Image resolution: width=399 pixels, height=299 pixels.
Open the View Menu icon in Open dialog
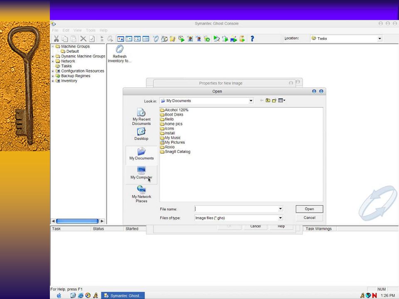click(282, 100)
